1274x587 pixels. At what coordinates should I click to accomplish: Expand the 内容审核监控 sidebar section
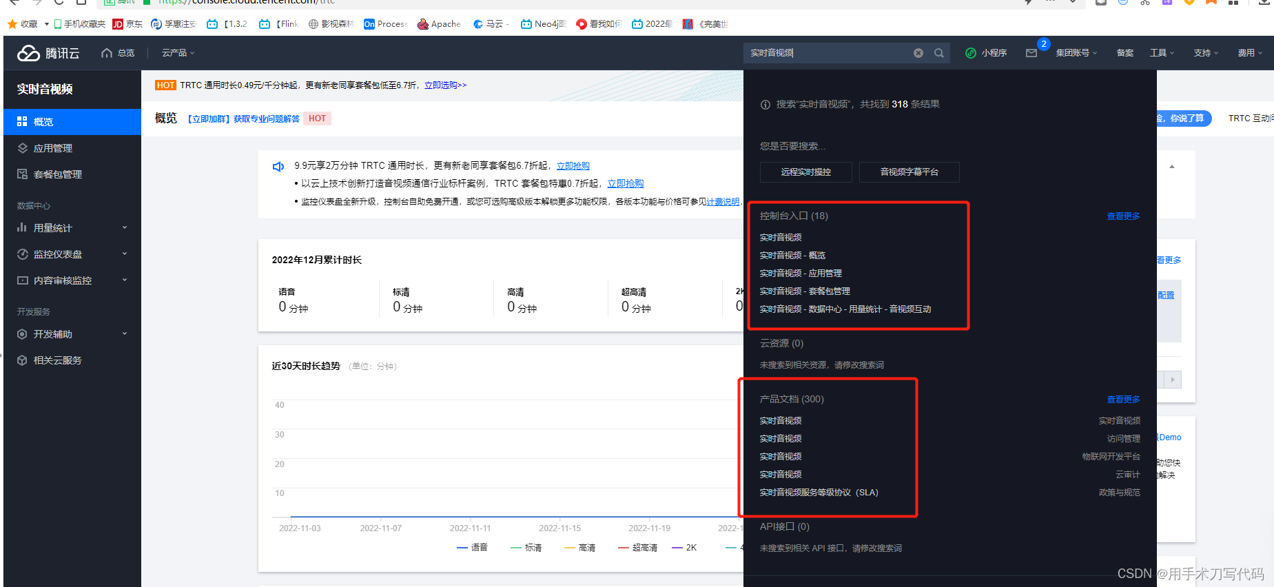coord(125,280)
